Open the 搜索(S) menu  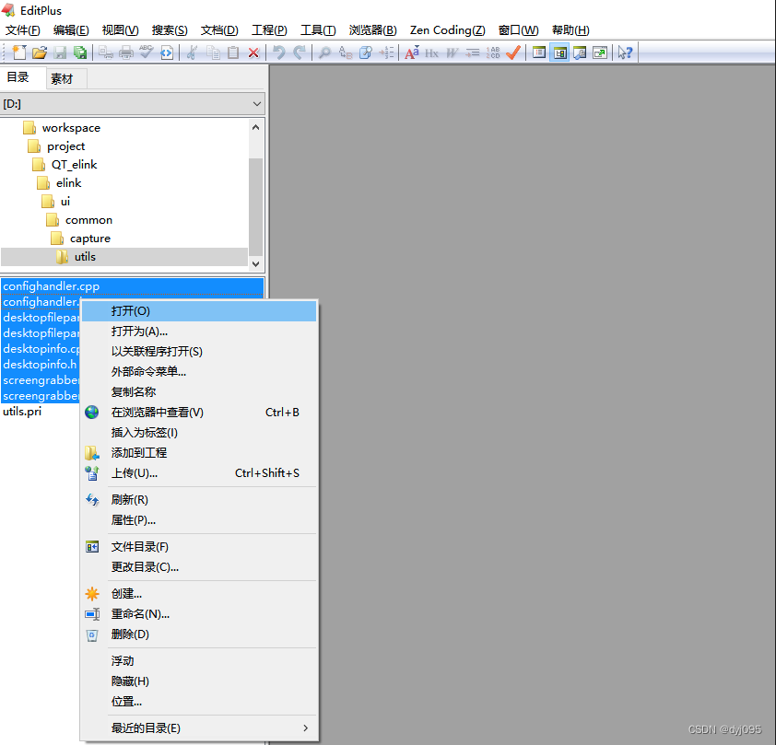click(x=170, y=30)
